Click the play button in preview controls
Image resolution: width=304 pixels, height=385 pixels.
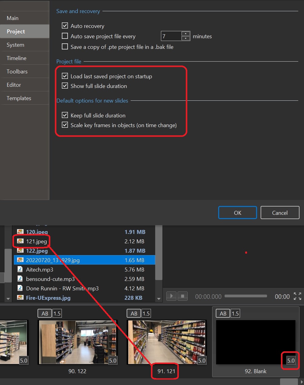point(171,296)
